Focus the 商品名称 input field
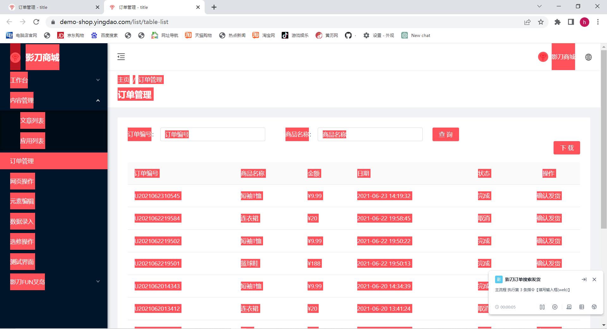The width and height of the screenshot is (607, 329). coord(370,135)
